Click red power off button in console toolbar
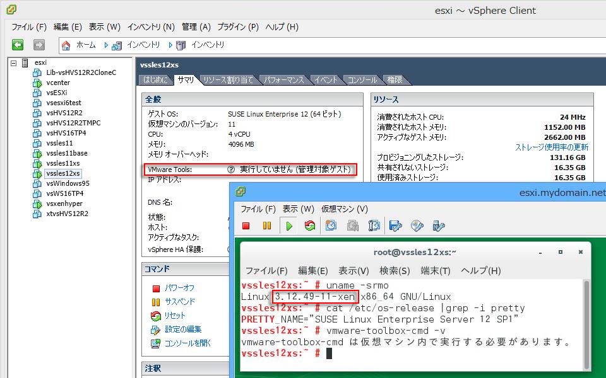The height and width of the screenshot is (378, 606). point(246,226)
